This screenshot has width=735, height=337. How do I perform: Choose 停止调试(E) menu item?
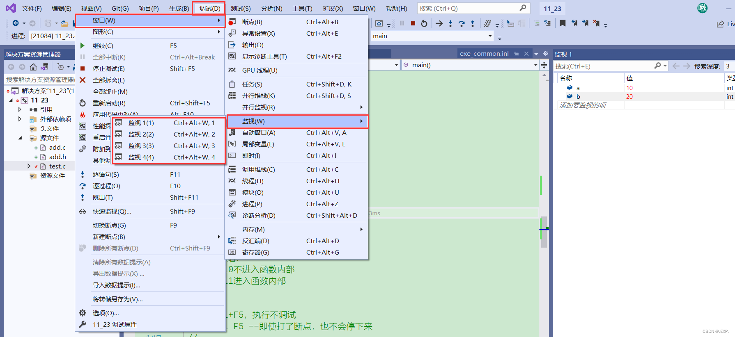pyautogui.click(x=150, y=69)
